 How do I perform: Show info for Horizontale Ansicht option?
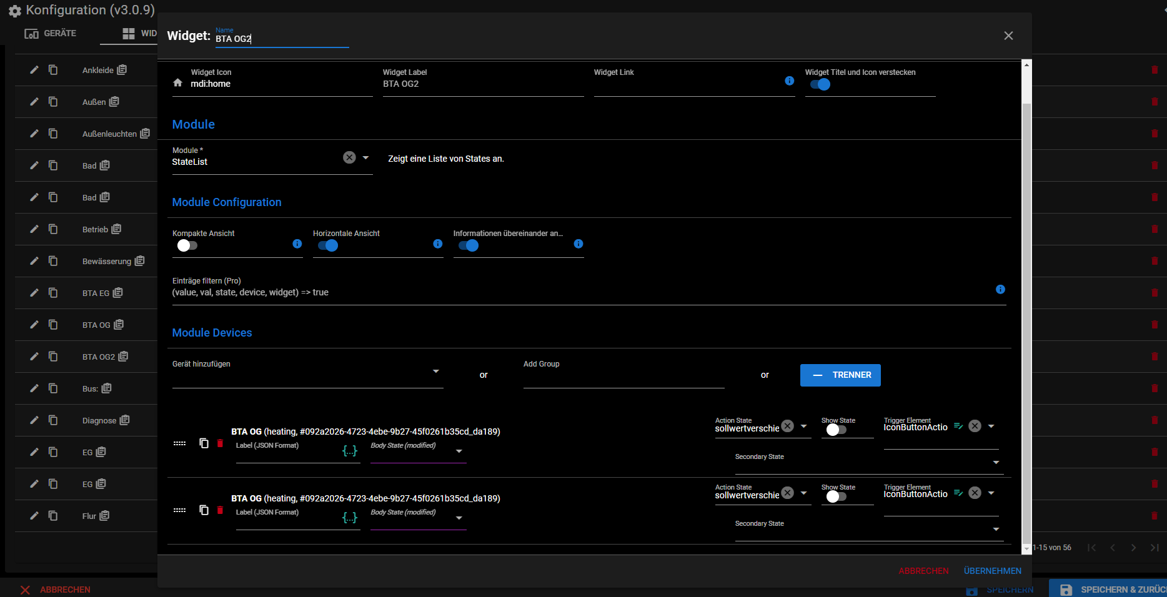pos(438,244)
